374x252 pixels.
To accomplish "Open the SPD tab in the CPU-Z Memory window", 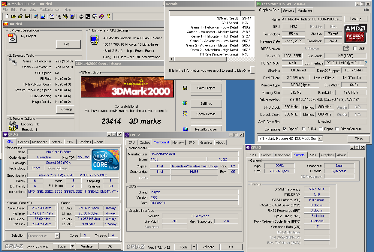I will click(x=313, y=155).
